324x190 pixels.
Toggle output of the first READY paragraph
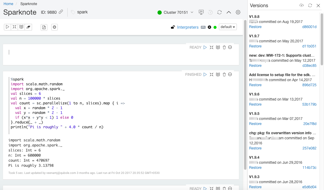tap(218, 47)
